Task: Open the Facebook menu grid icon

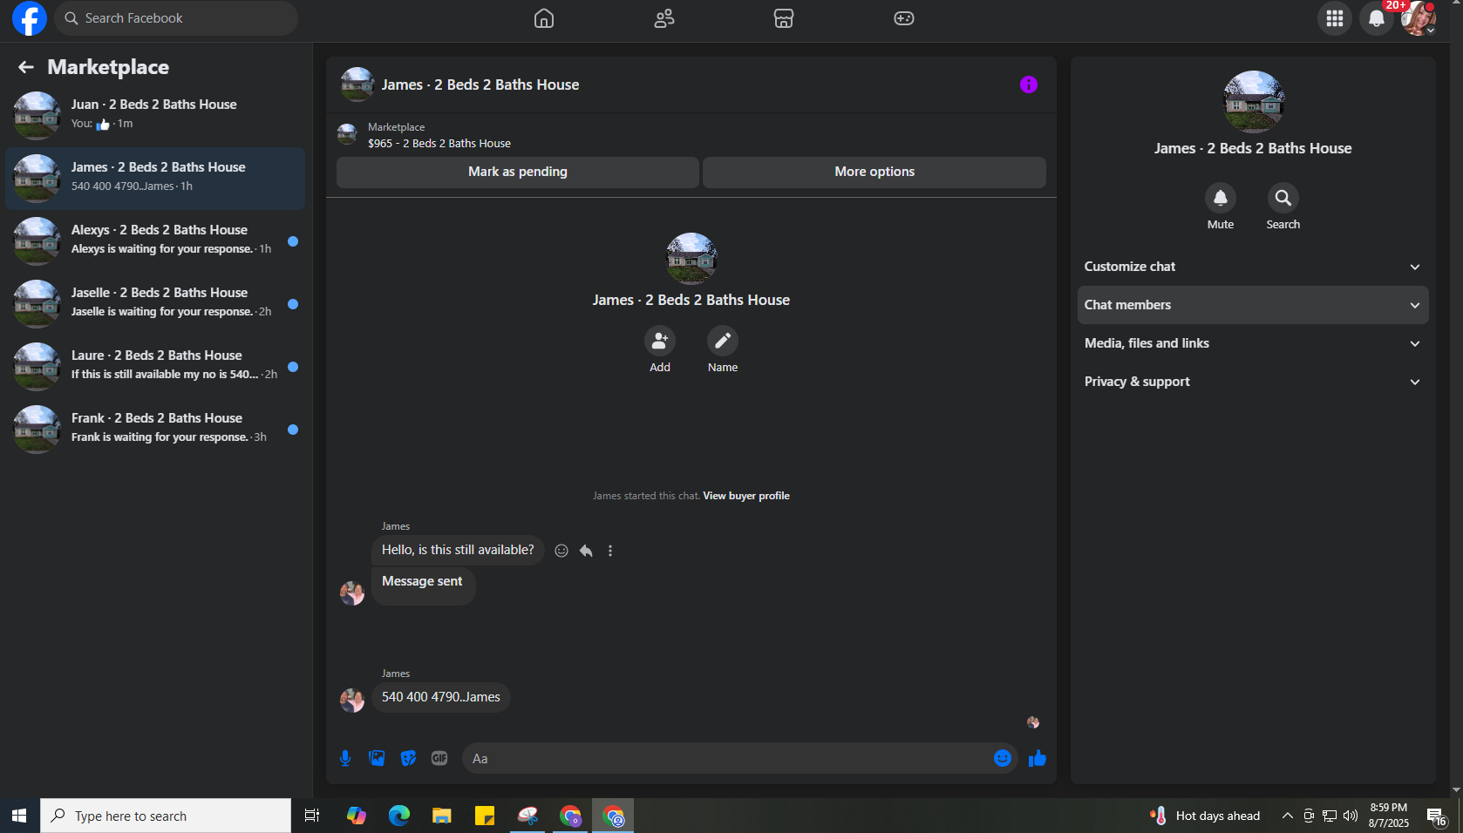Action: (1335, 18)
